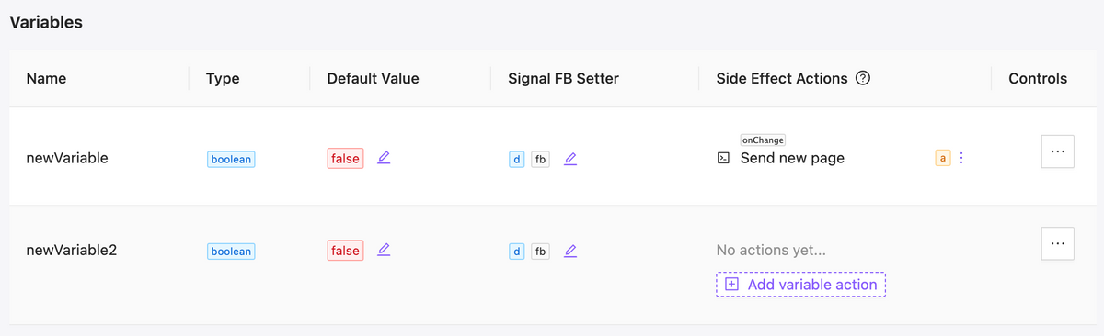
Task: Edit default value of newVariable2
Action: [x=385, y=250]
